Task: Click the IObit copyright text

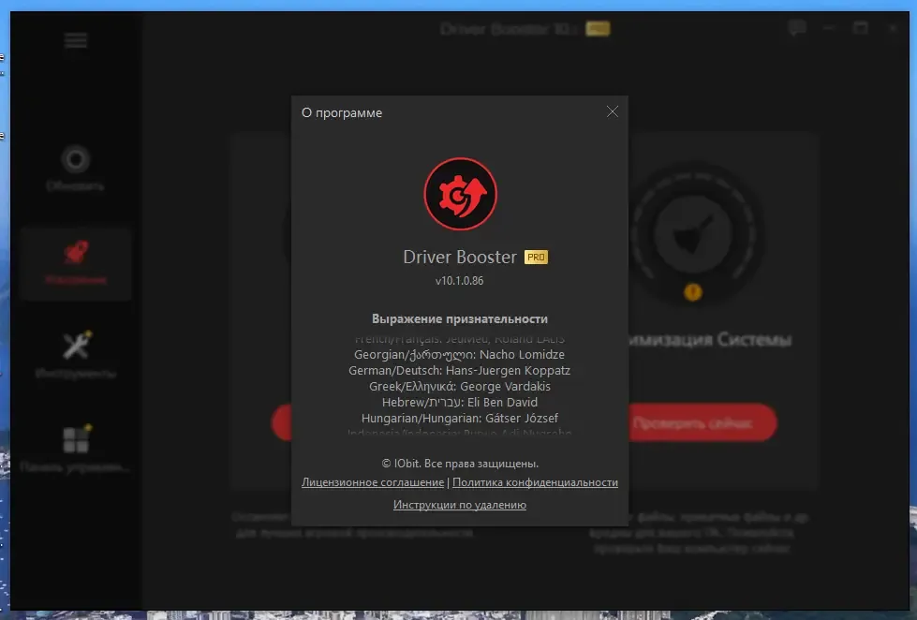Action: 460,464
